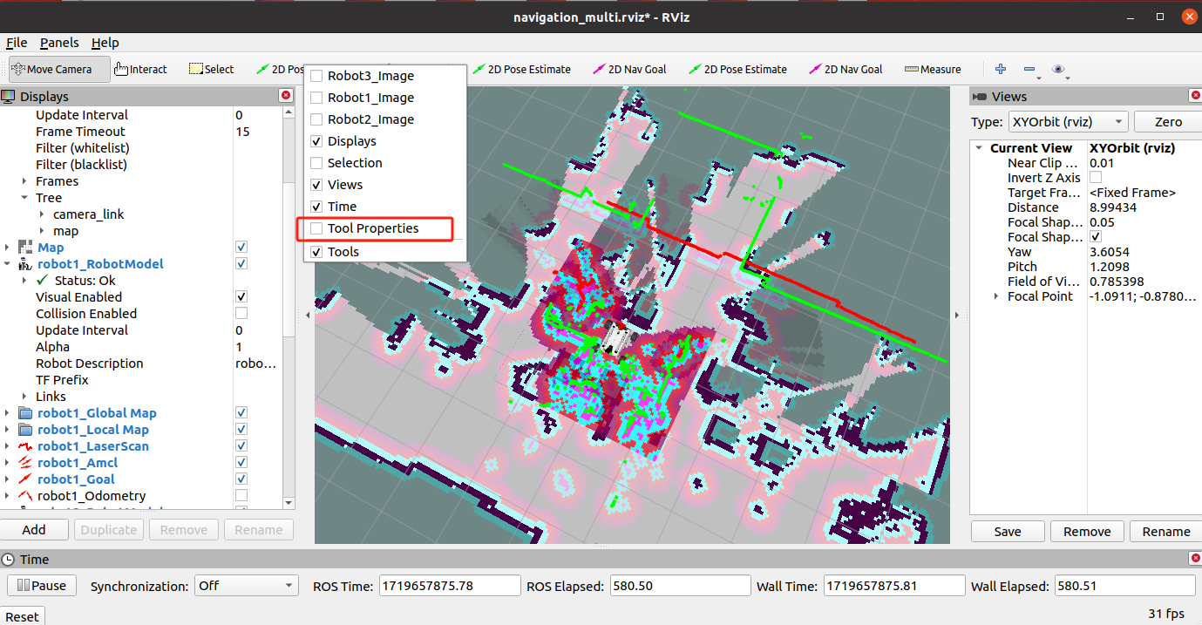Expand the Focal Point property
The width and height of the screenshot is (1202, 625).
[996, 296]
